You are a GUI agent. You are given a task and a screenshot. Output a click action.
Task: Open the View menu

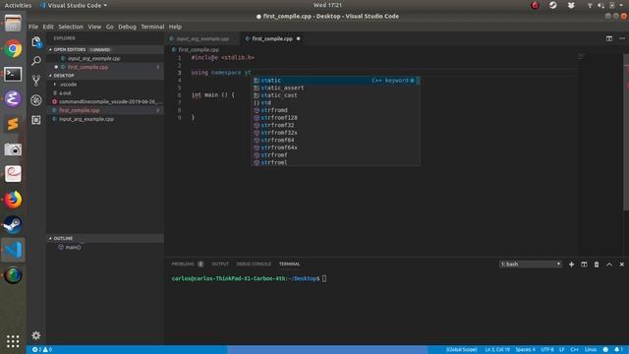[x=94, y=27]
